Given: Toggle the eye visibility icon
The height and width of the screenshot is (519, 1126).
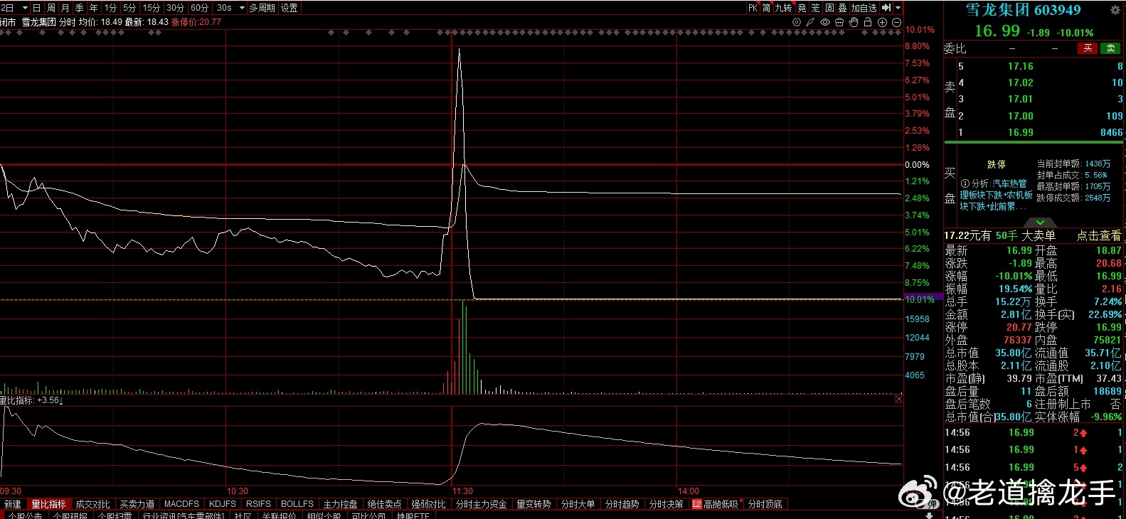Looking at the screenshot, I should coord(825,22).
